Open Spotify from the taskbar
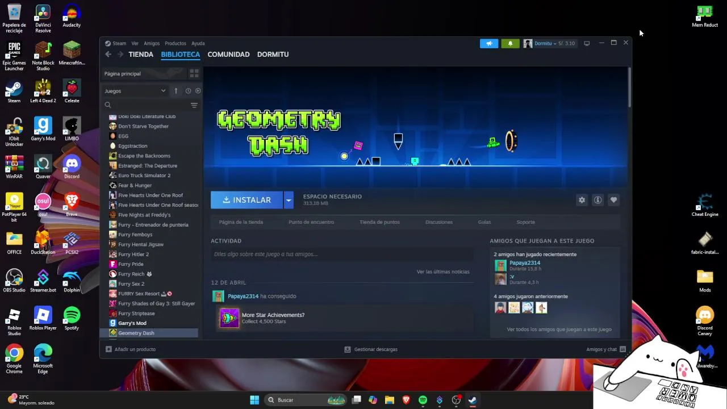 pyautogui.click(x=423, y=400)
